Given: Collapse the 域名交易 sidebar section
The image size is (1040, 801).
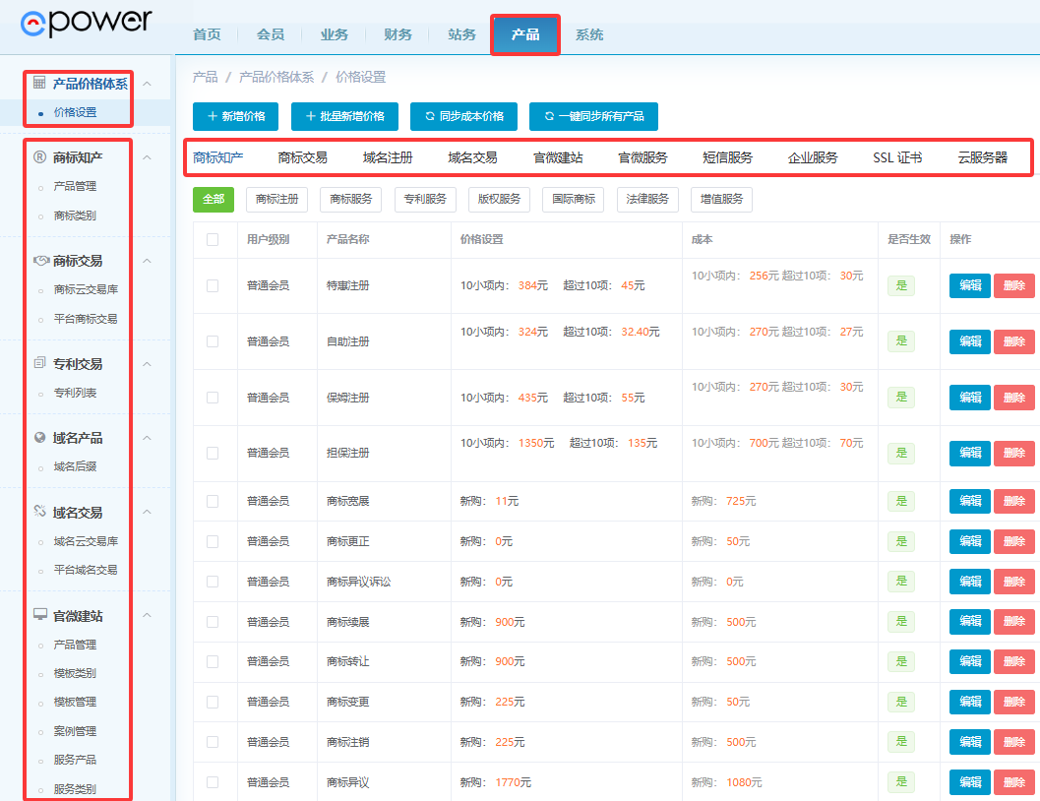Looking at the screenshot, I should click(x=148, y=513).
